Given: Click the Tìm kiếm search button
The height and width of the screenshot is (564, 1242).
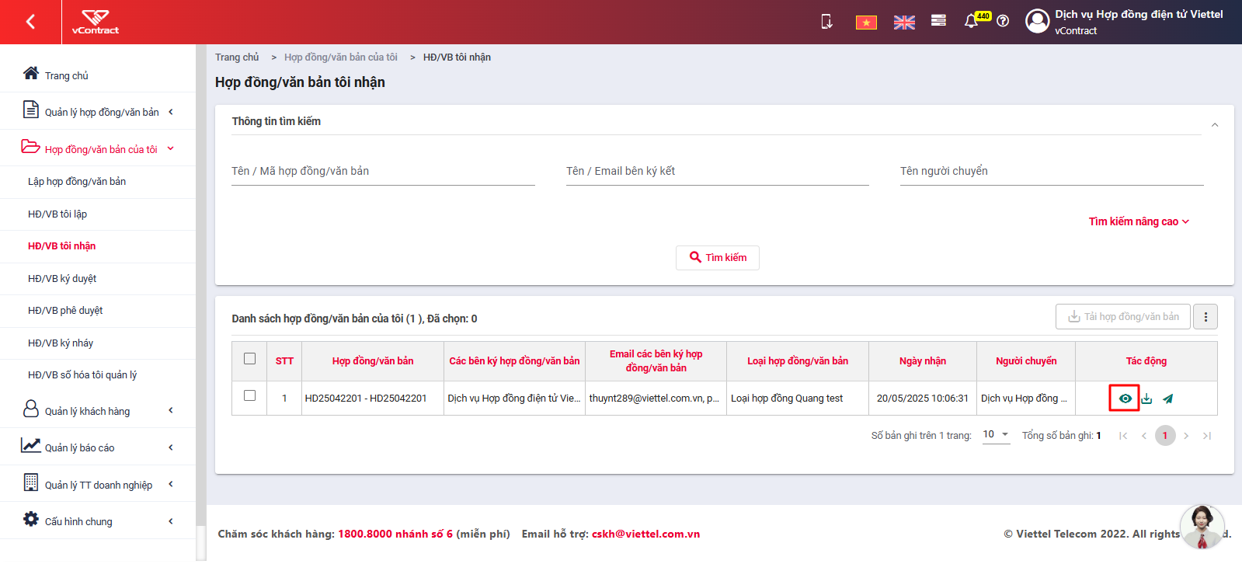Looking at the screenshot, I should [718, 258].
